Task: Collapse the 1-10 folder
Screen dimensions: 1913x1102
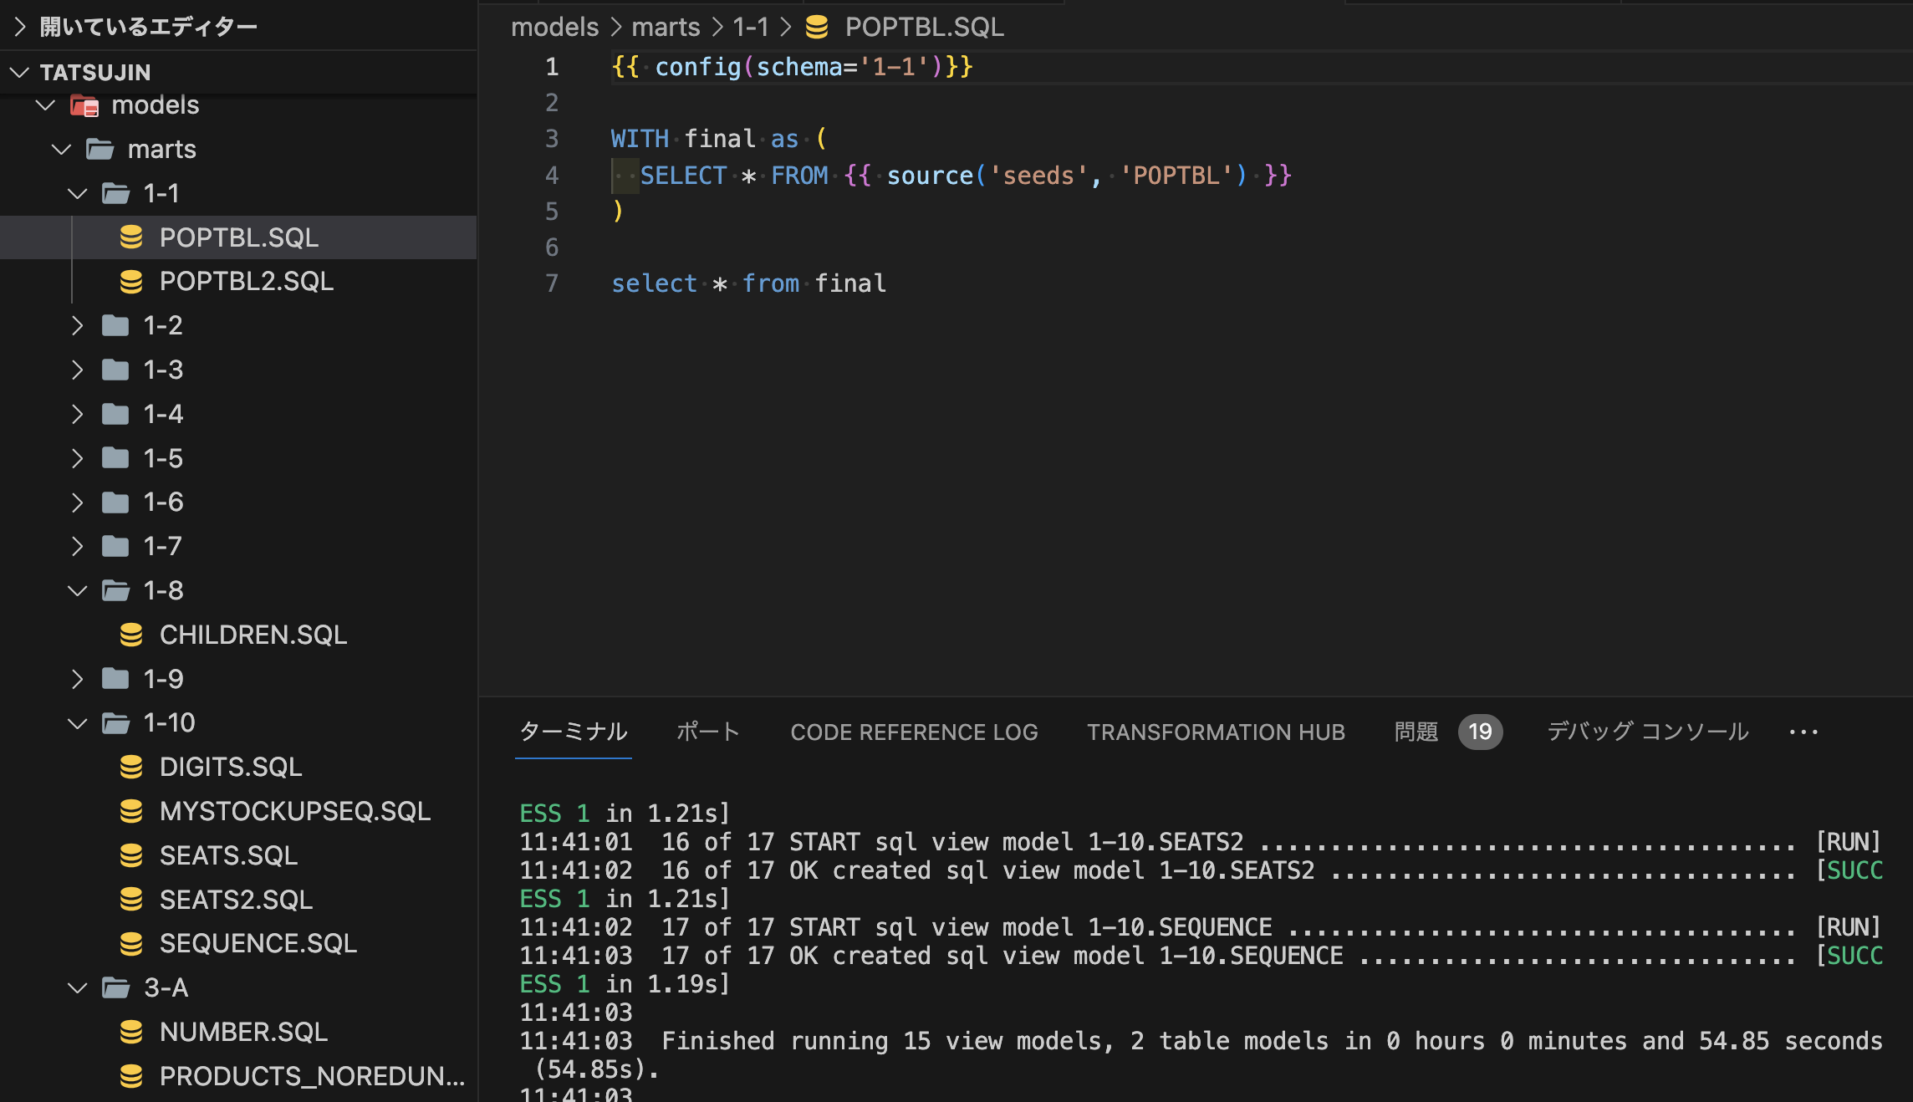Action: 78,722
